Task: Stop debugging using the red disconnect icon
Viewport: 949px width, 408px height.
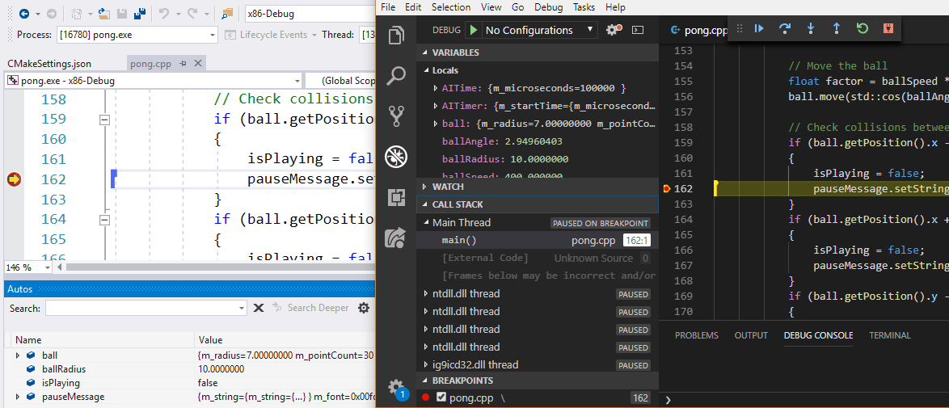Action: click(888, 28)
